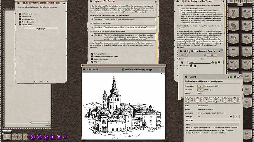The width and height of the screenshot is (254, 142).
Task: Roll the purple d20 die
Action: tap(32, 137)
